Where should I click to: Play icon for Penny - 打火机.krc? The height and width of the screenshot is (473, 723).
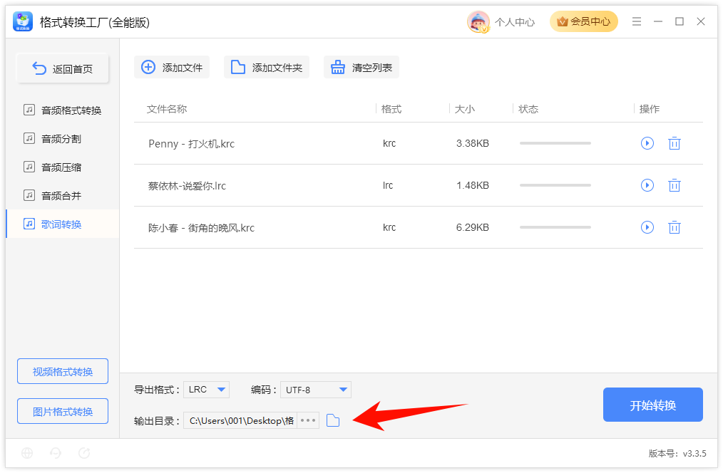pos(647,143)
